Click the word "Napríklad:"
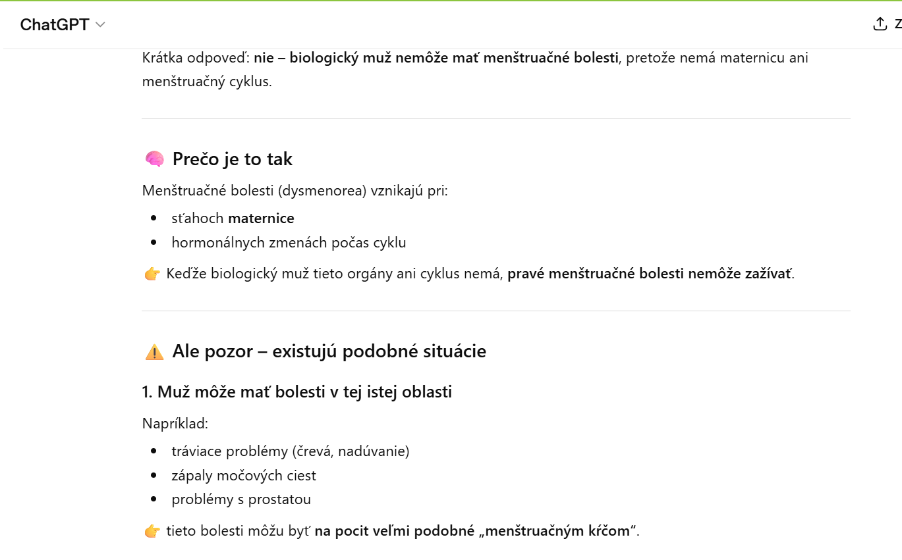The height and width of the screenshot is (560, 902). pos(175,423)
